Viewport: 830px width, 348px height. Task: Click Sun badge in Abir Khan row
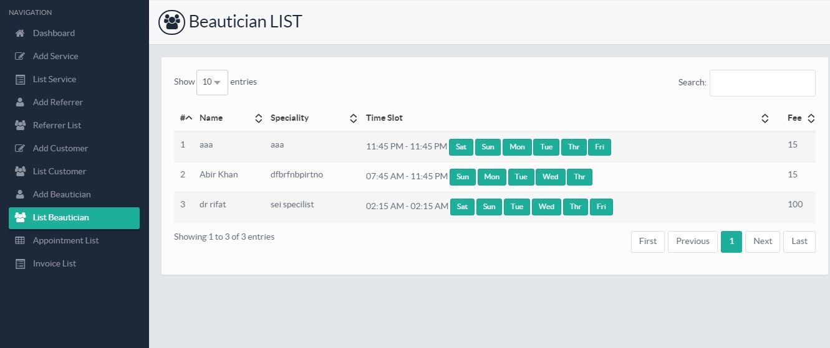coord(463,177)
